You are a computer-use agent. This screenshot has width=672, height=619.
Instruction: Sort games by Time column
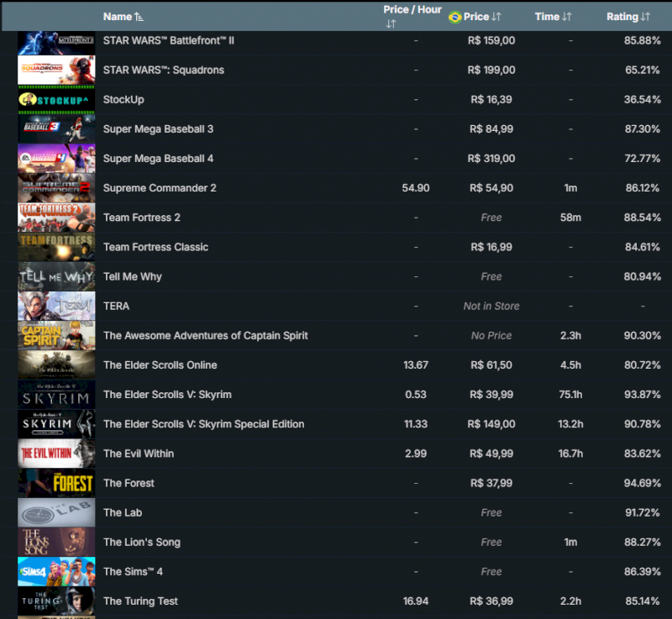coord(553,17)
